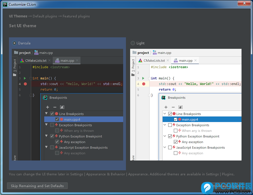Click the add breakpoint plus icon in Light preview
The width and height of the screenshot is (253, 195).
tap(166, 107)
